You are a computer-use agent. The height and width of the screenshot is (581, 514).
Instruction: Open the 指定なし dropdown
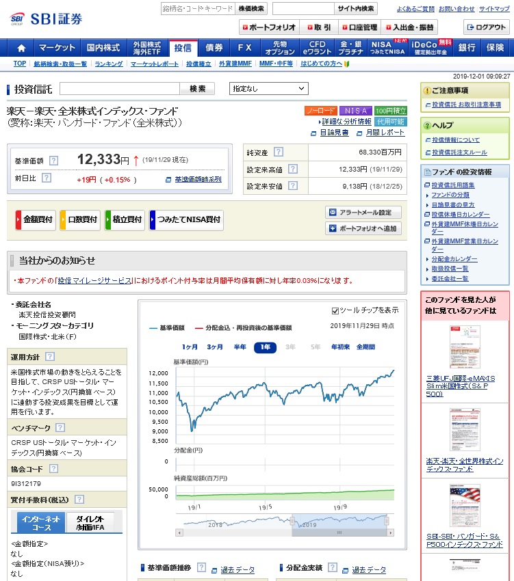pos(269,89)
